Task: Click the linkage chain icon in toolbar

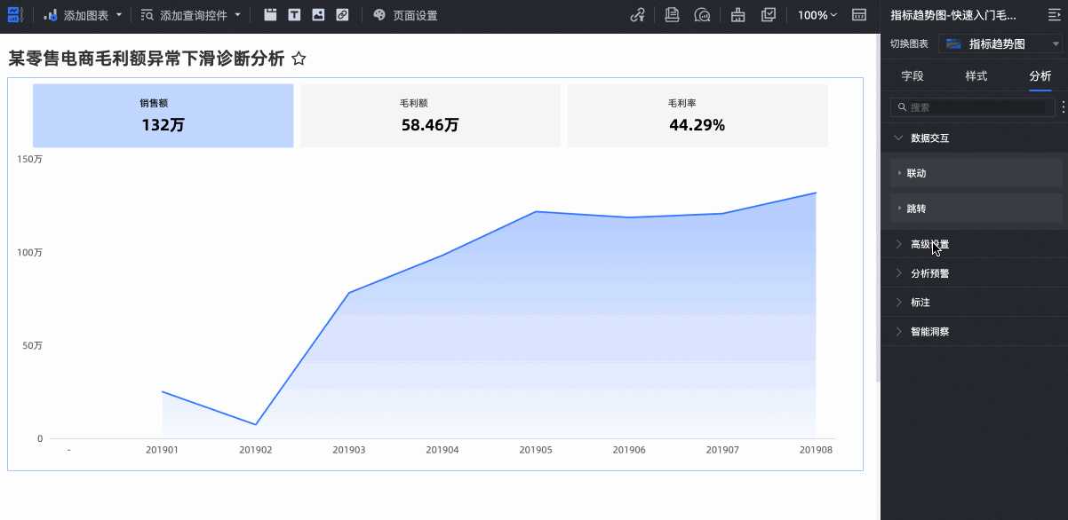Action: (637, 15)
